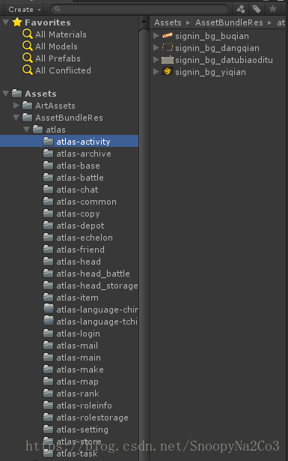The width and height of the screenshot is (288, 461).
Task: Click the atlas-echelon folder icon
Action: point(48,238)
